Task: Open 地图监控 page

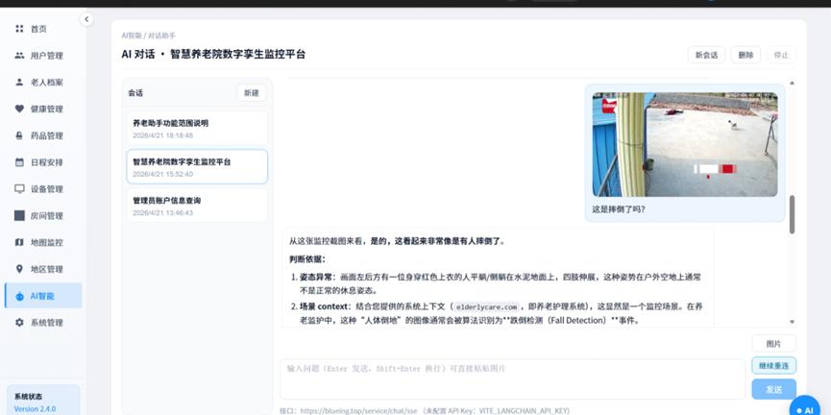Action: click(43, 242)
